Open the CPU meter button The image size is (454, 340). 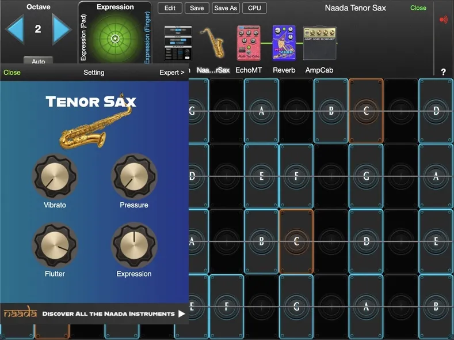pyautogui.click(x=254, y=8)
